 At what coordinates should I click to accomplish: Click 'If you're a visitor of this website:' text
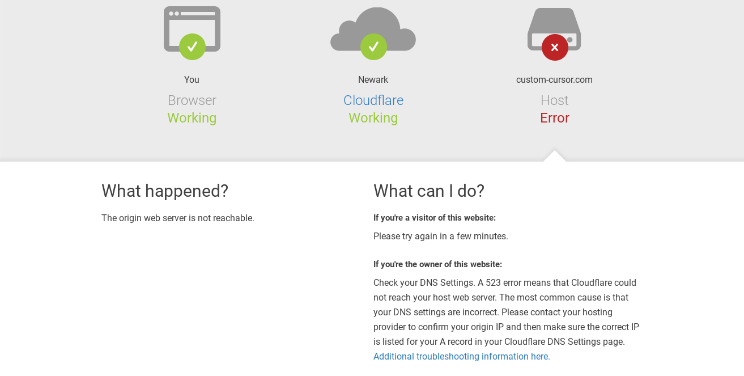pos(435,218)
